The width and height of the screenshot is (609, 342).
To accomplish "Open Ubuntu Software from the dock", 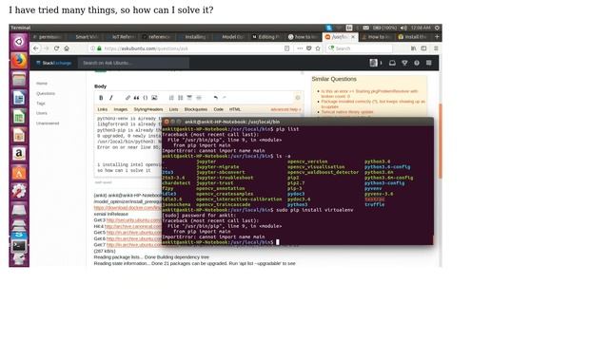I will (19, 172).
